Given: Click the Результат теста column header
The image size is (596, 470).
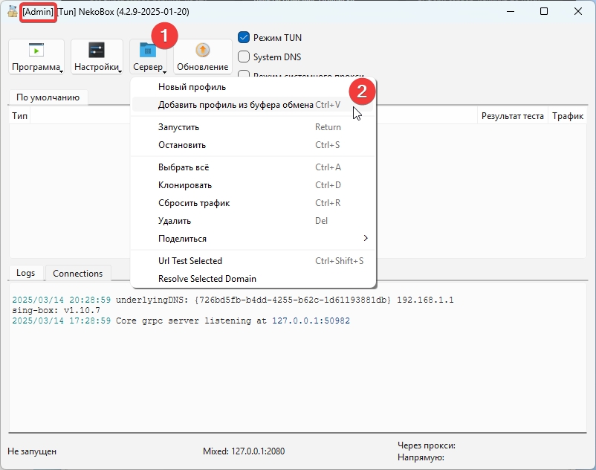Looking at the screenshot, I should point(512,116).
